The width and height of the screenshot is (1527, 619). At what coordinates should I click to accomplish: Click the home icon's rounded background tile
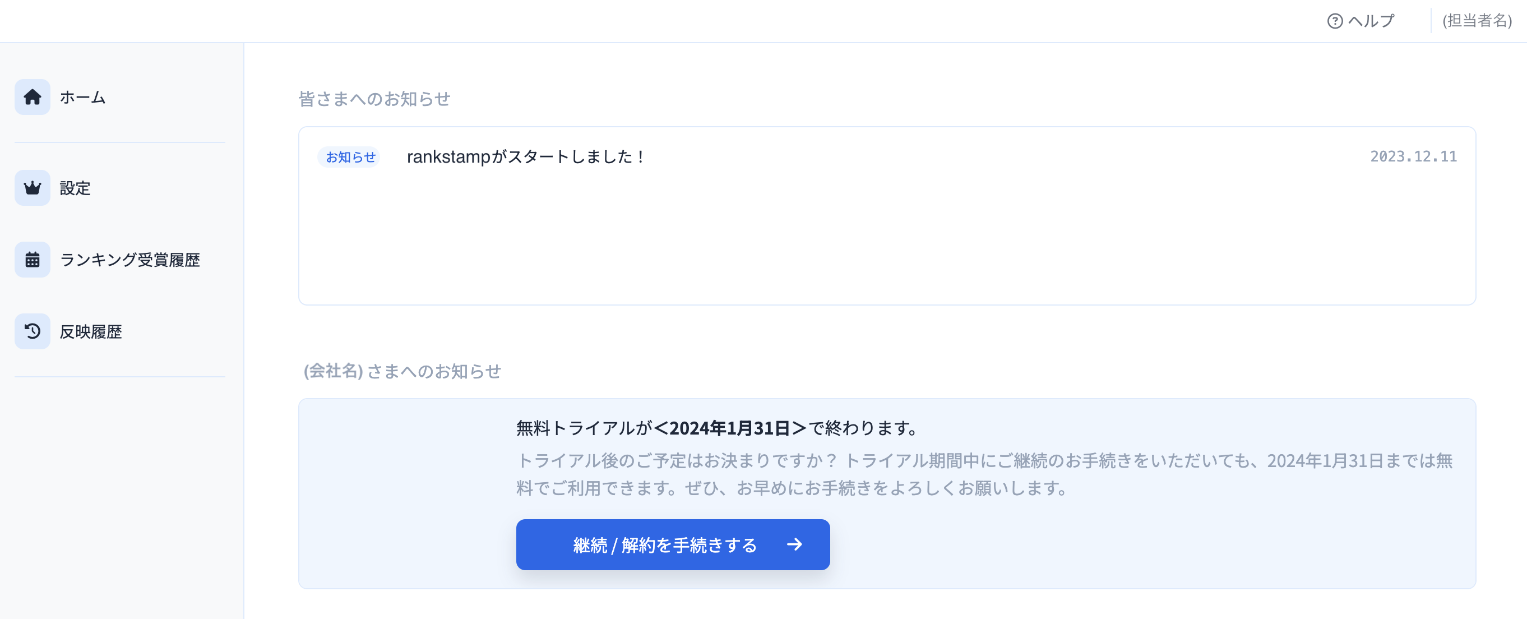(31, 97)
